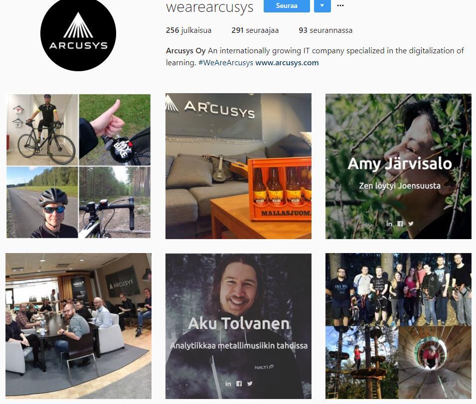Click the #WeAreArcusys hashtag
The image size is (476, 404).
[x=226, y=63]
